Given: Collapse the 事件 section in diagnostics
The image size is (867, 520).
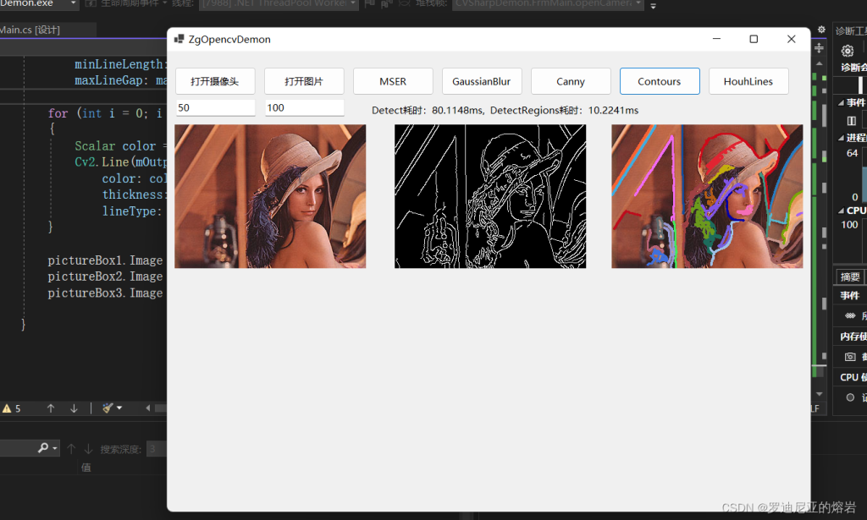Looking at the screenshot, I should 841,102.
